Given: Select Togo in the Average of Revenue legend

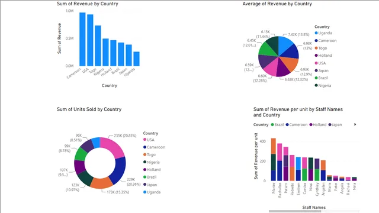Looking at the screenshot, I should (x=321, y=48).
